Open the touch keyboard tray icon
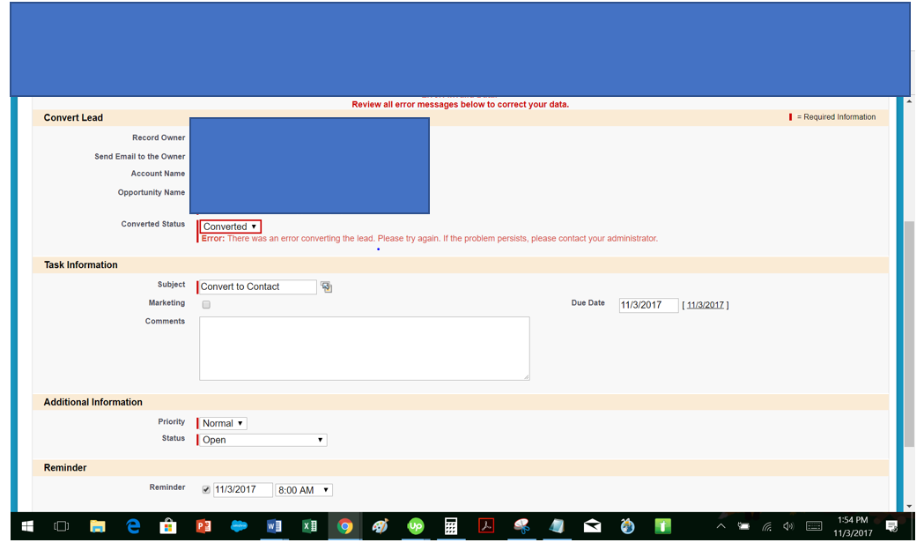The width and height of the screenshot is (924, 550). click(814, 526)
